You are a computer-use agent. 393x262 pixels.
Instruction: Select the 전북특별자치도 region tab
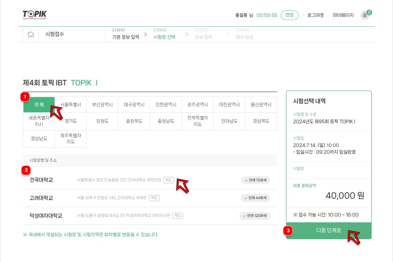(198, 121)
